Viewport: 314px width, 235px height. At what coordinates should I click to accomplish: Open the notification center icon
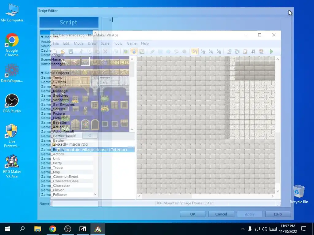pyautogui.click(x=304, y=229)
